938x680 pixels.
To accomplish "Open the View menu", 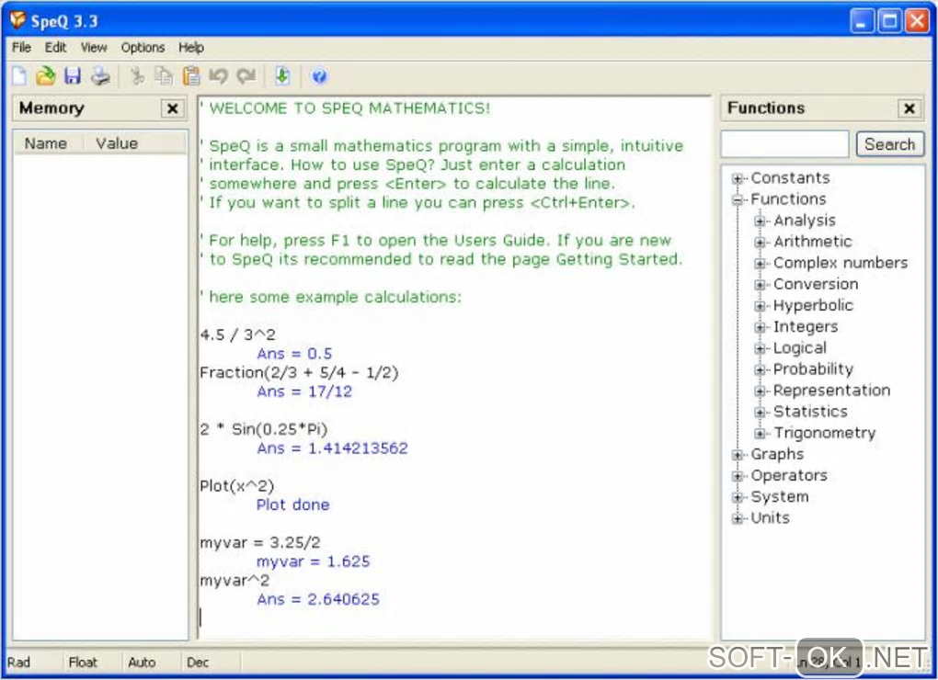I will point(94,47).
